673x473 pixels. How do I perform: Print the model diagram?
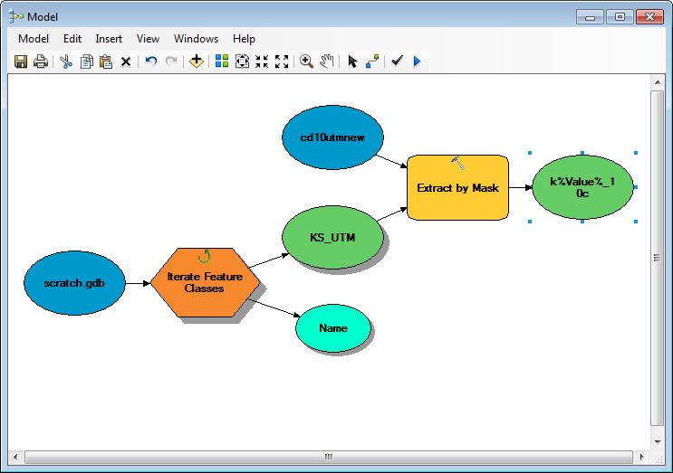tap(41, 61)
